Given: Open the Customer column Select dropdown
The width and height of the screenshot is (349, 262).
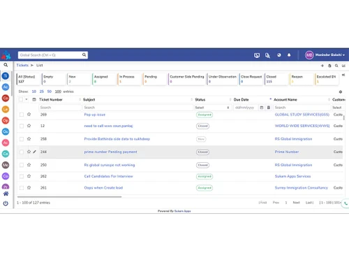Looking at the screenshot, I should pos(338,108).
